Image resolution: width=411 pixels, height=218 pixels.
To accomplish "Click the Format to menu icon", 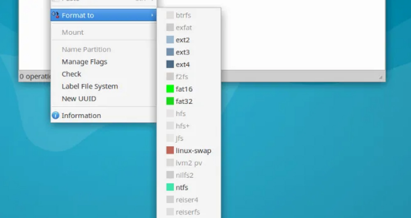I will pos(56,16).
